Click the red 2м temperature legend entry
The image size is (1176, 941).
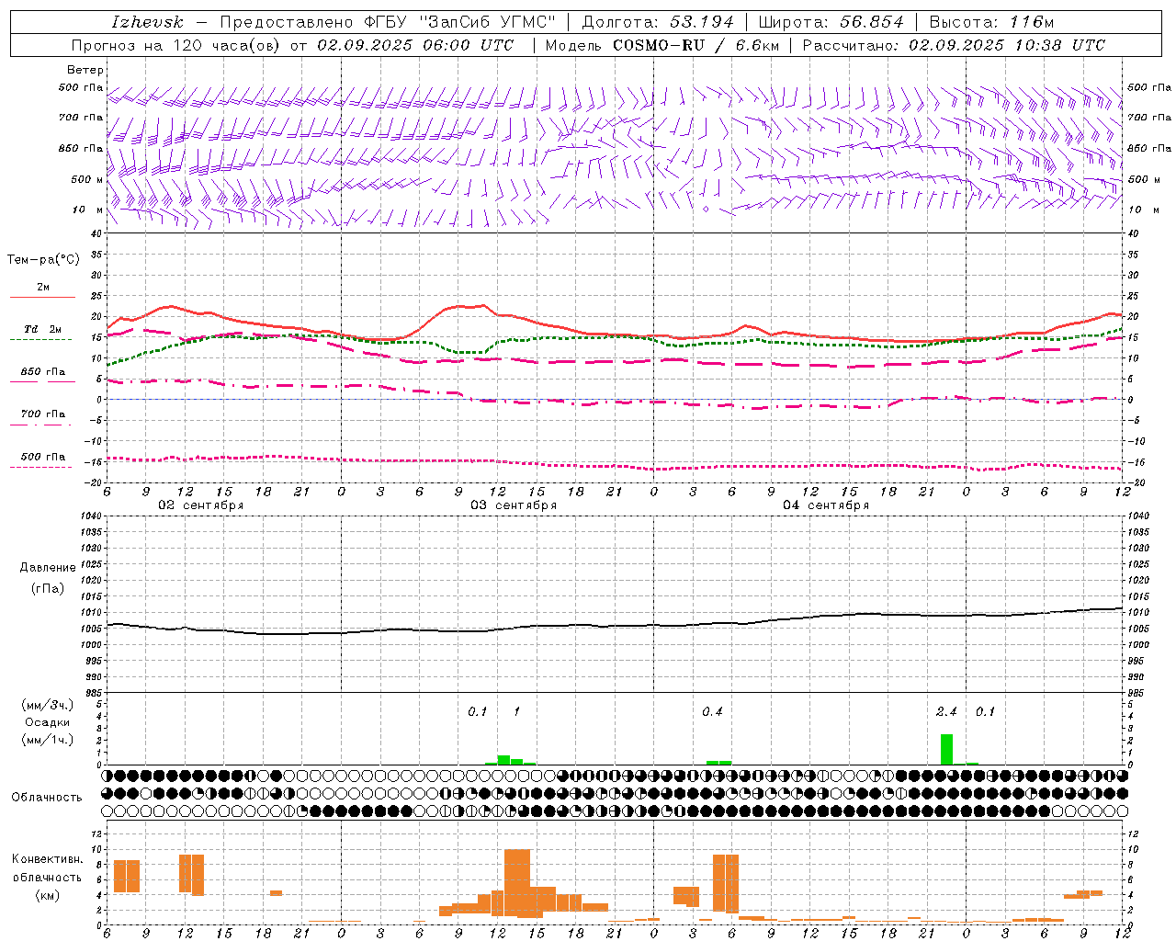pyautogui.click(x=42, y=291)
